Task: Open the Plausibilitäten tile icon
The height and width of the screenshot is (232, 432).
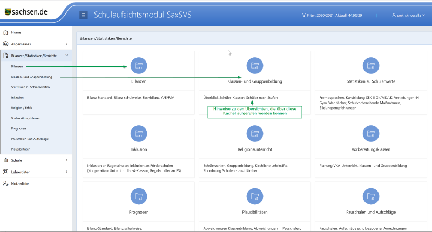Action: pyautogui.click(x=255, y=196)
